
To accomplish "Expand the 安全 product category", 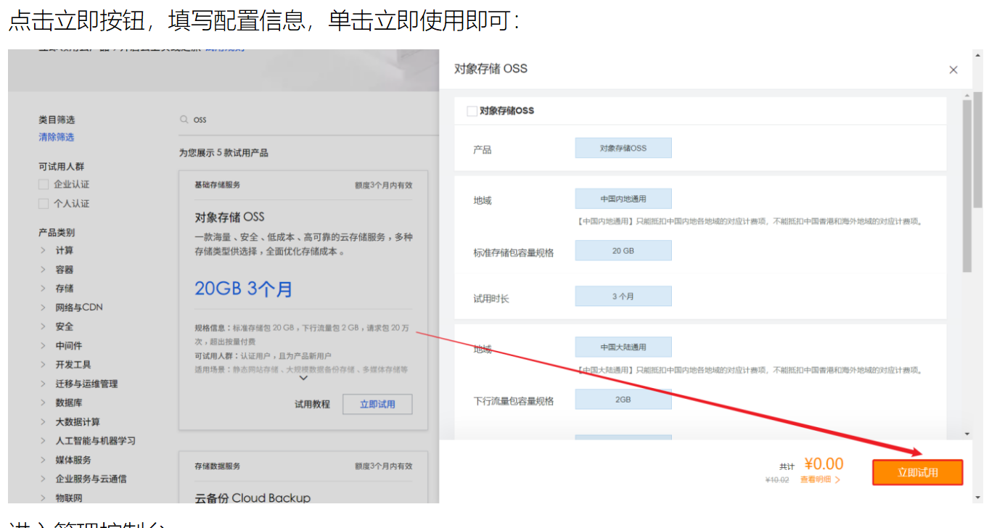I will (43, 326).
